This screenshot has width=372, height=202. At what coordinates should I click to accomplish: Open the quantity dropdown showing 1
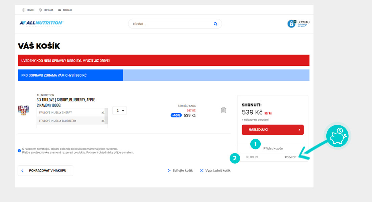[x=119, y=110]
